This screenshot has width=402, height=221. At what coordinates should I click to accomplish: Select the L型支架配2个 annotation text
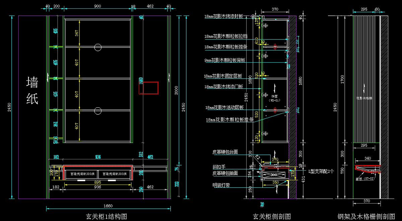click(x=321, y=171)
